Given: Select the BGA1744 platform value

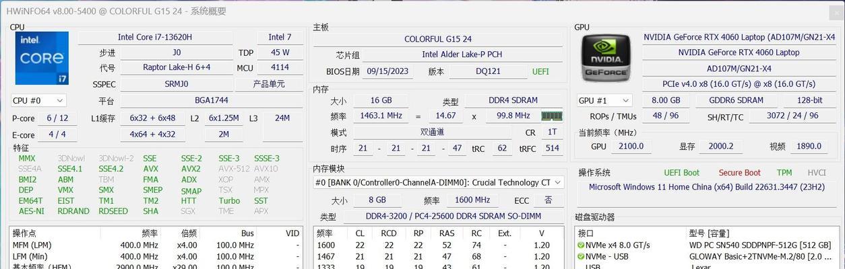Looking at the screenshot, I should pos(212,100).
